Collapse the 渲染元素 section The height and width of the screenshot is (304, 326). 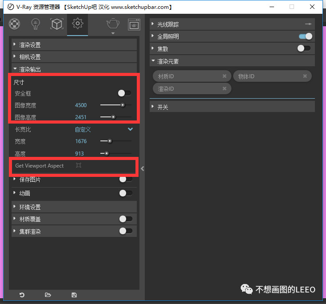click(x=232, y=61)
